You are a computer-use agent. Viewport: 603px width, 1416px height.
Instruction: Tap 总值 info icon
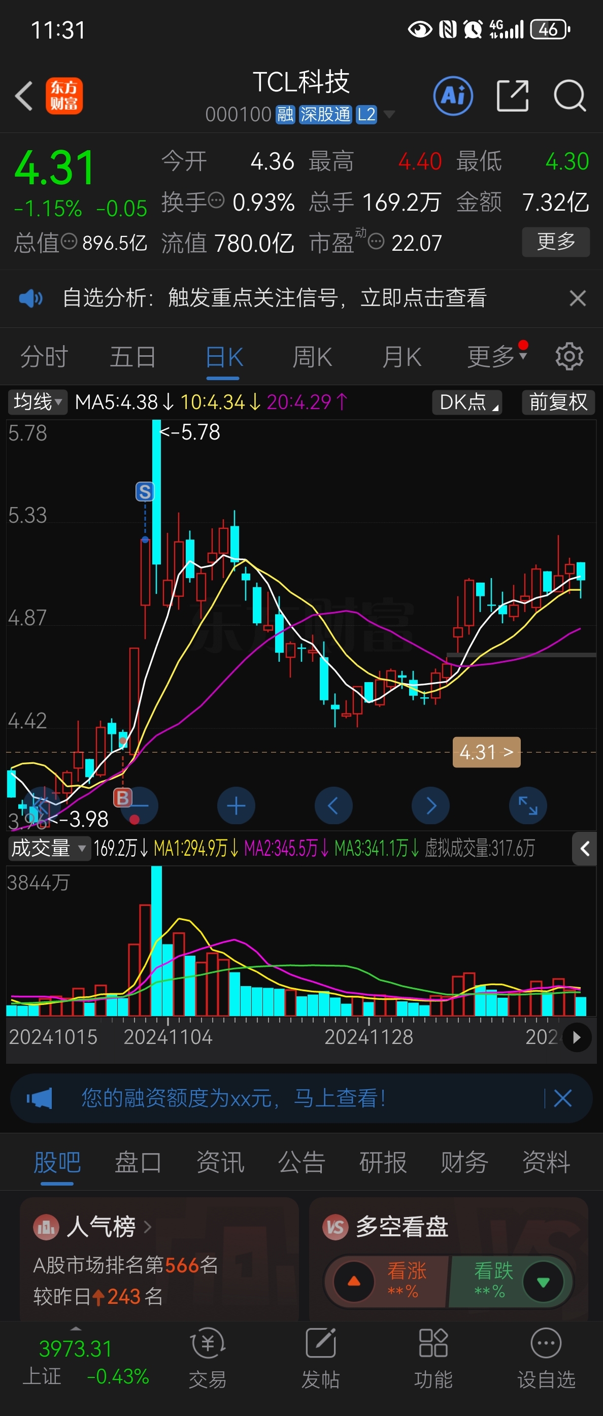click(x=69, y=241)
